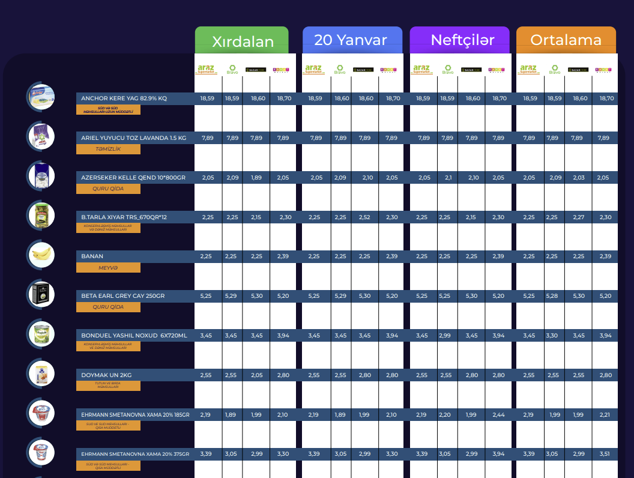The width and height of the screenshot is (634, 478).
Task: Open the DOYMAK UN 2KG product name
Action: point(106,375)
